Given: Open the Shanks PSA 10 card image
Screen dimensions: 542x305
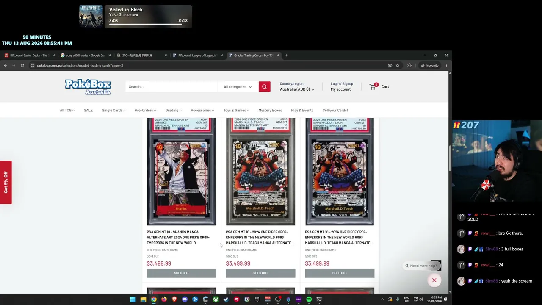Looking at the screenshot, I should [181, 172].
